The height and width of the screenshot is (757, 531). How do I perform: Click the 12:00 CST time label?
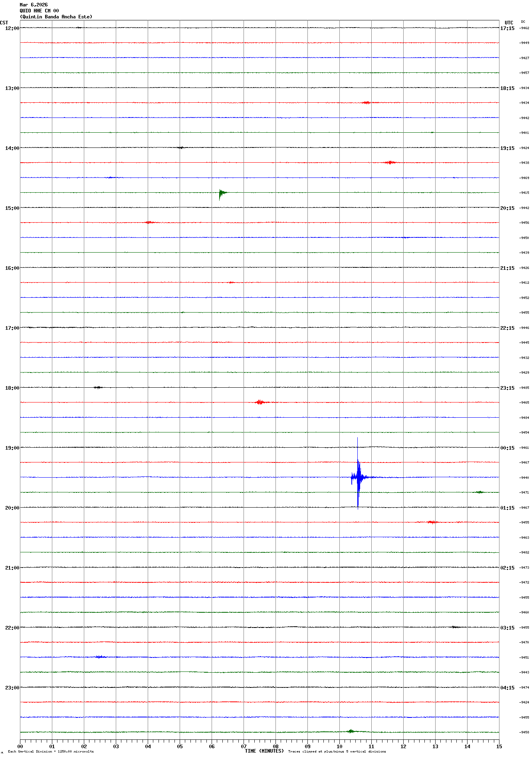[x=12, y=28]
